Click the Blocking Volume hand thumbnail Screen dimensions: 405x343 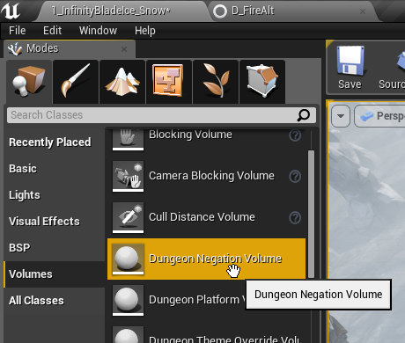pos(128,140)
